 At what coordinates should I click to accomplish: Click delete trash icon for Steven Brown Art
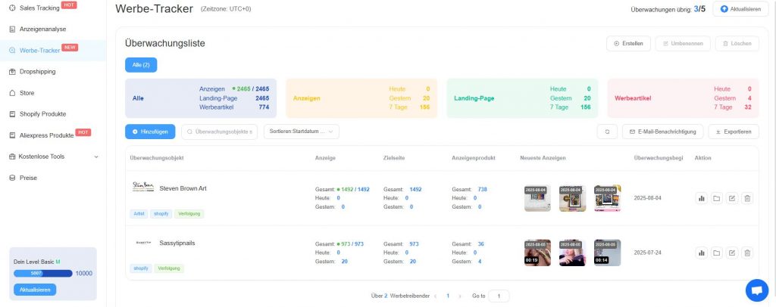[x=747, y=198]
